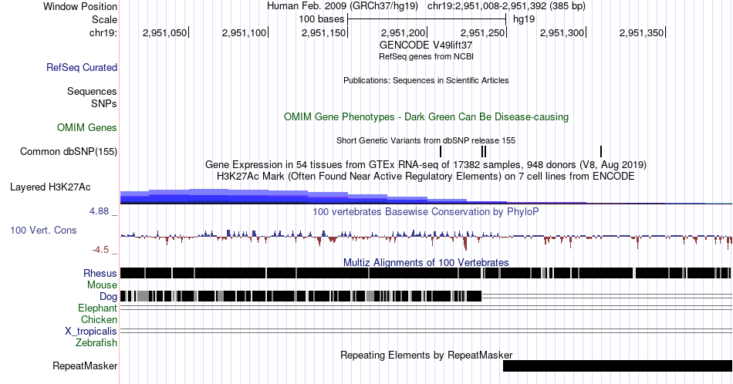Click the rightmost dbSNP variant tick

601,151
